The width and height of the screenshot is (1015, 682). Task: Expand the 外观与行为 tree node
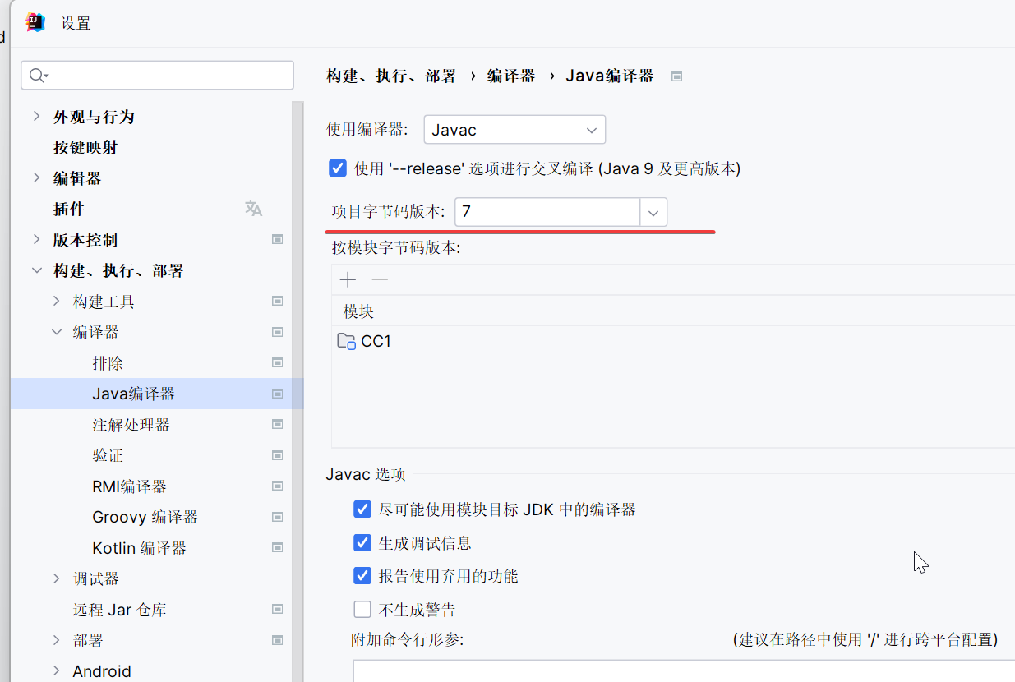36,117
